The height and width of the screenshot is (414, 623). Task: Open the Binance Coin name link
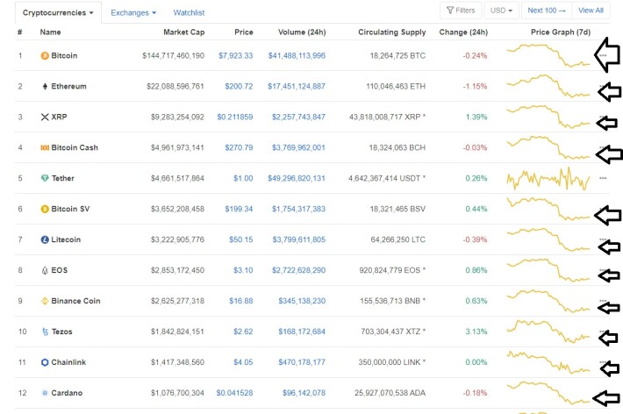75,301
